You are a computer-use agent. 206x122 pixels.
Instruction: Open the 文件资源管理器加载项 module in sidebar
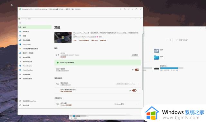[35, 49]
